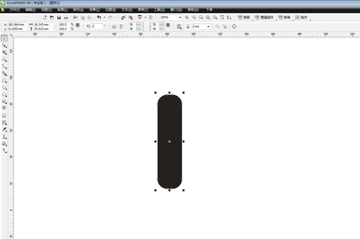Expand the undo history dropdown arrow

click(x=104, y=17)
